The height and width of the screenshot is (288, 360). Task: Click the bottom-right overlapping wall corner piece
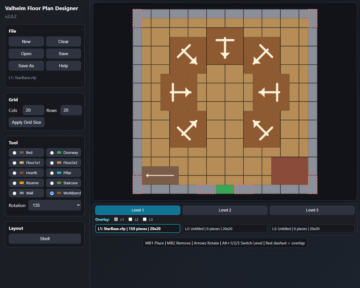pyautogui.click(x=313, y=185)
